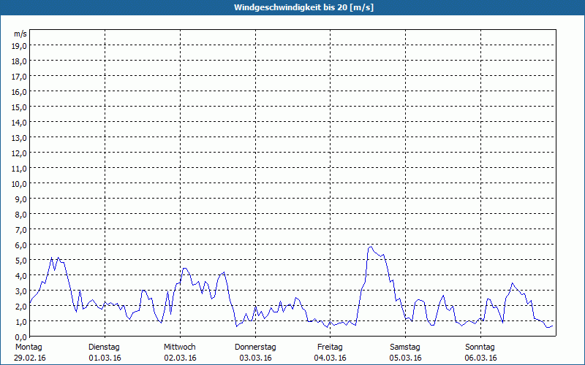The width and height of the screenshot is (585, 365).
Task: Select the 'm/s' unit label
Action: (x=20, y=34)
